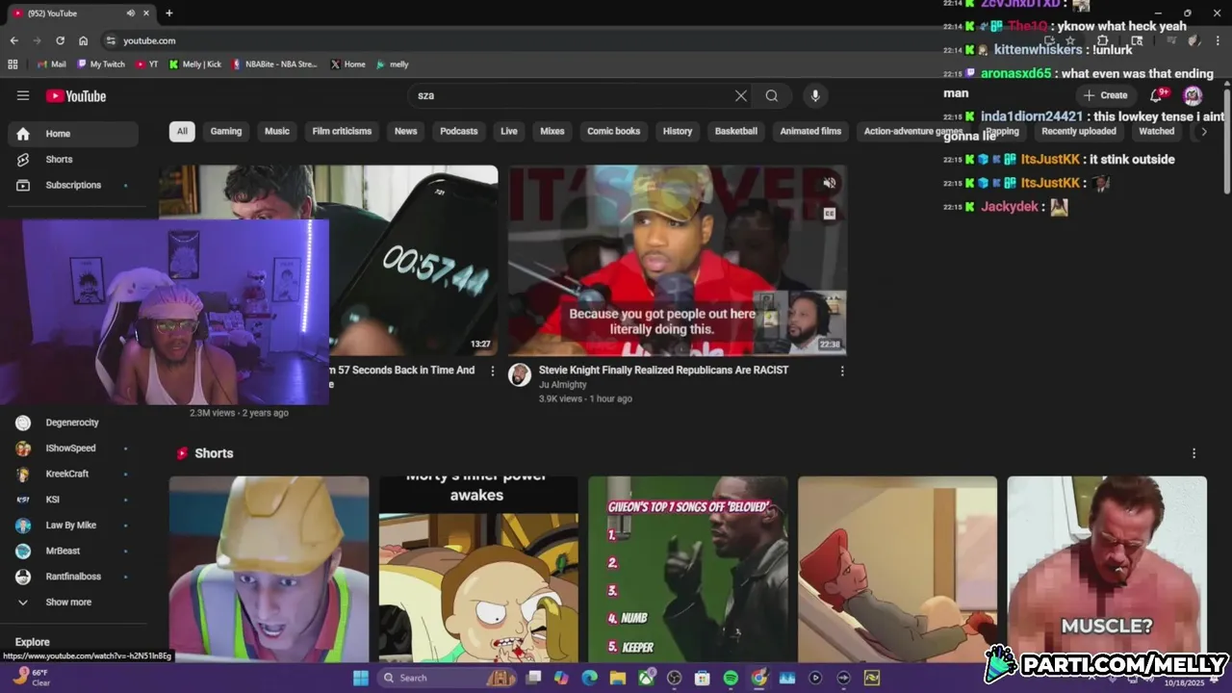Select the Watched filter chip
Viewport: 1232px width, 693px height.
point(1157,131)
